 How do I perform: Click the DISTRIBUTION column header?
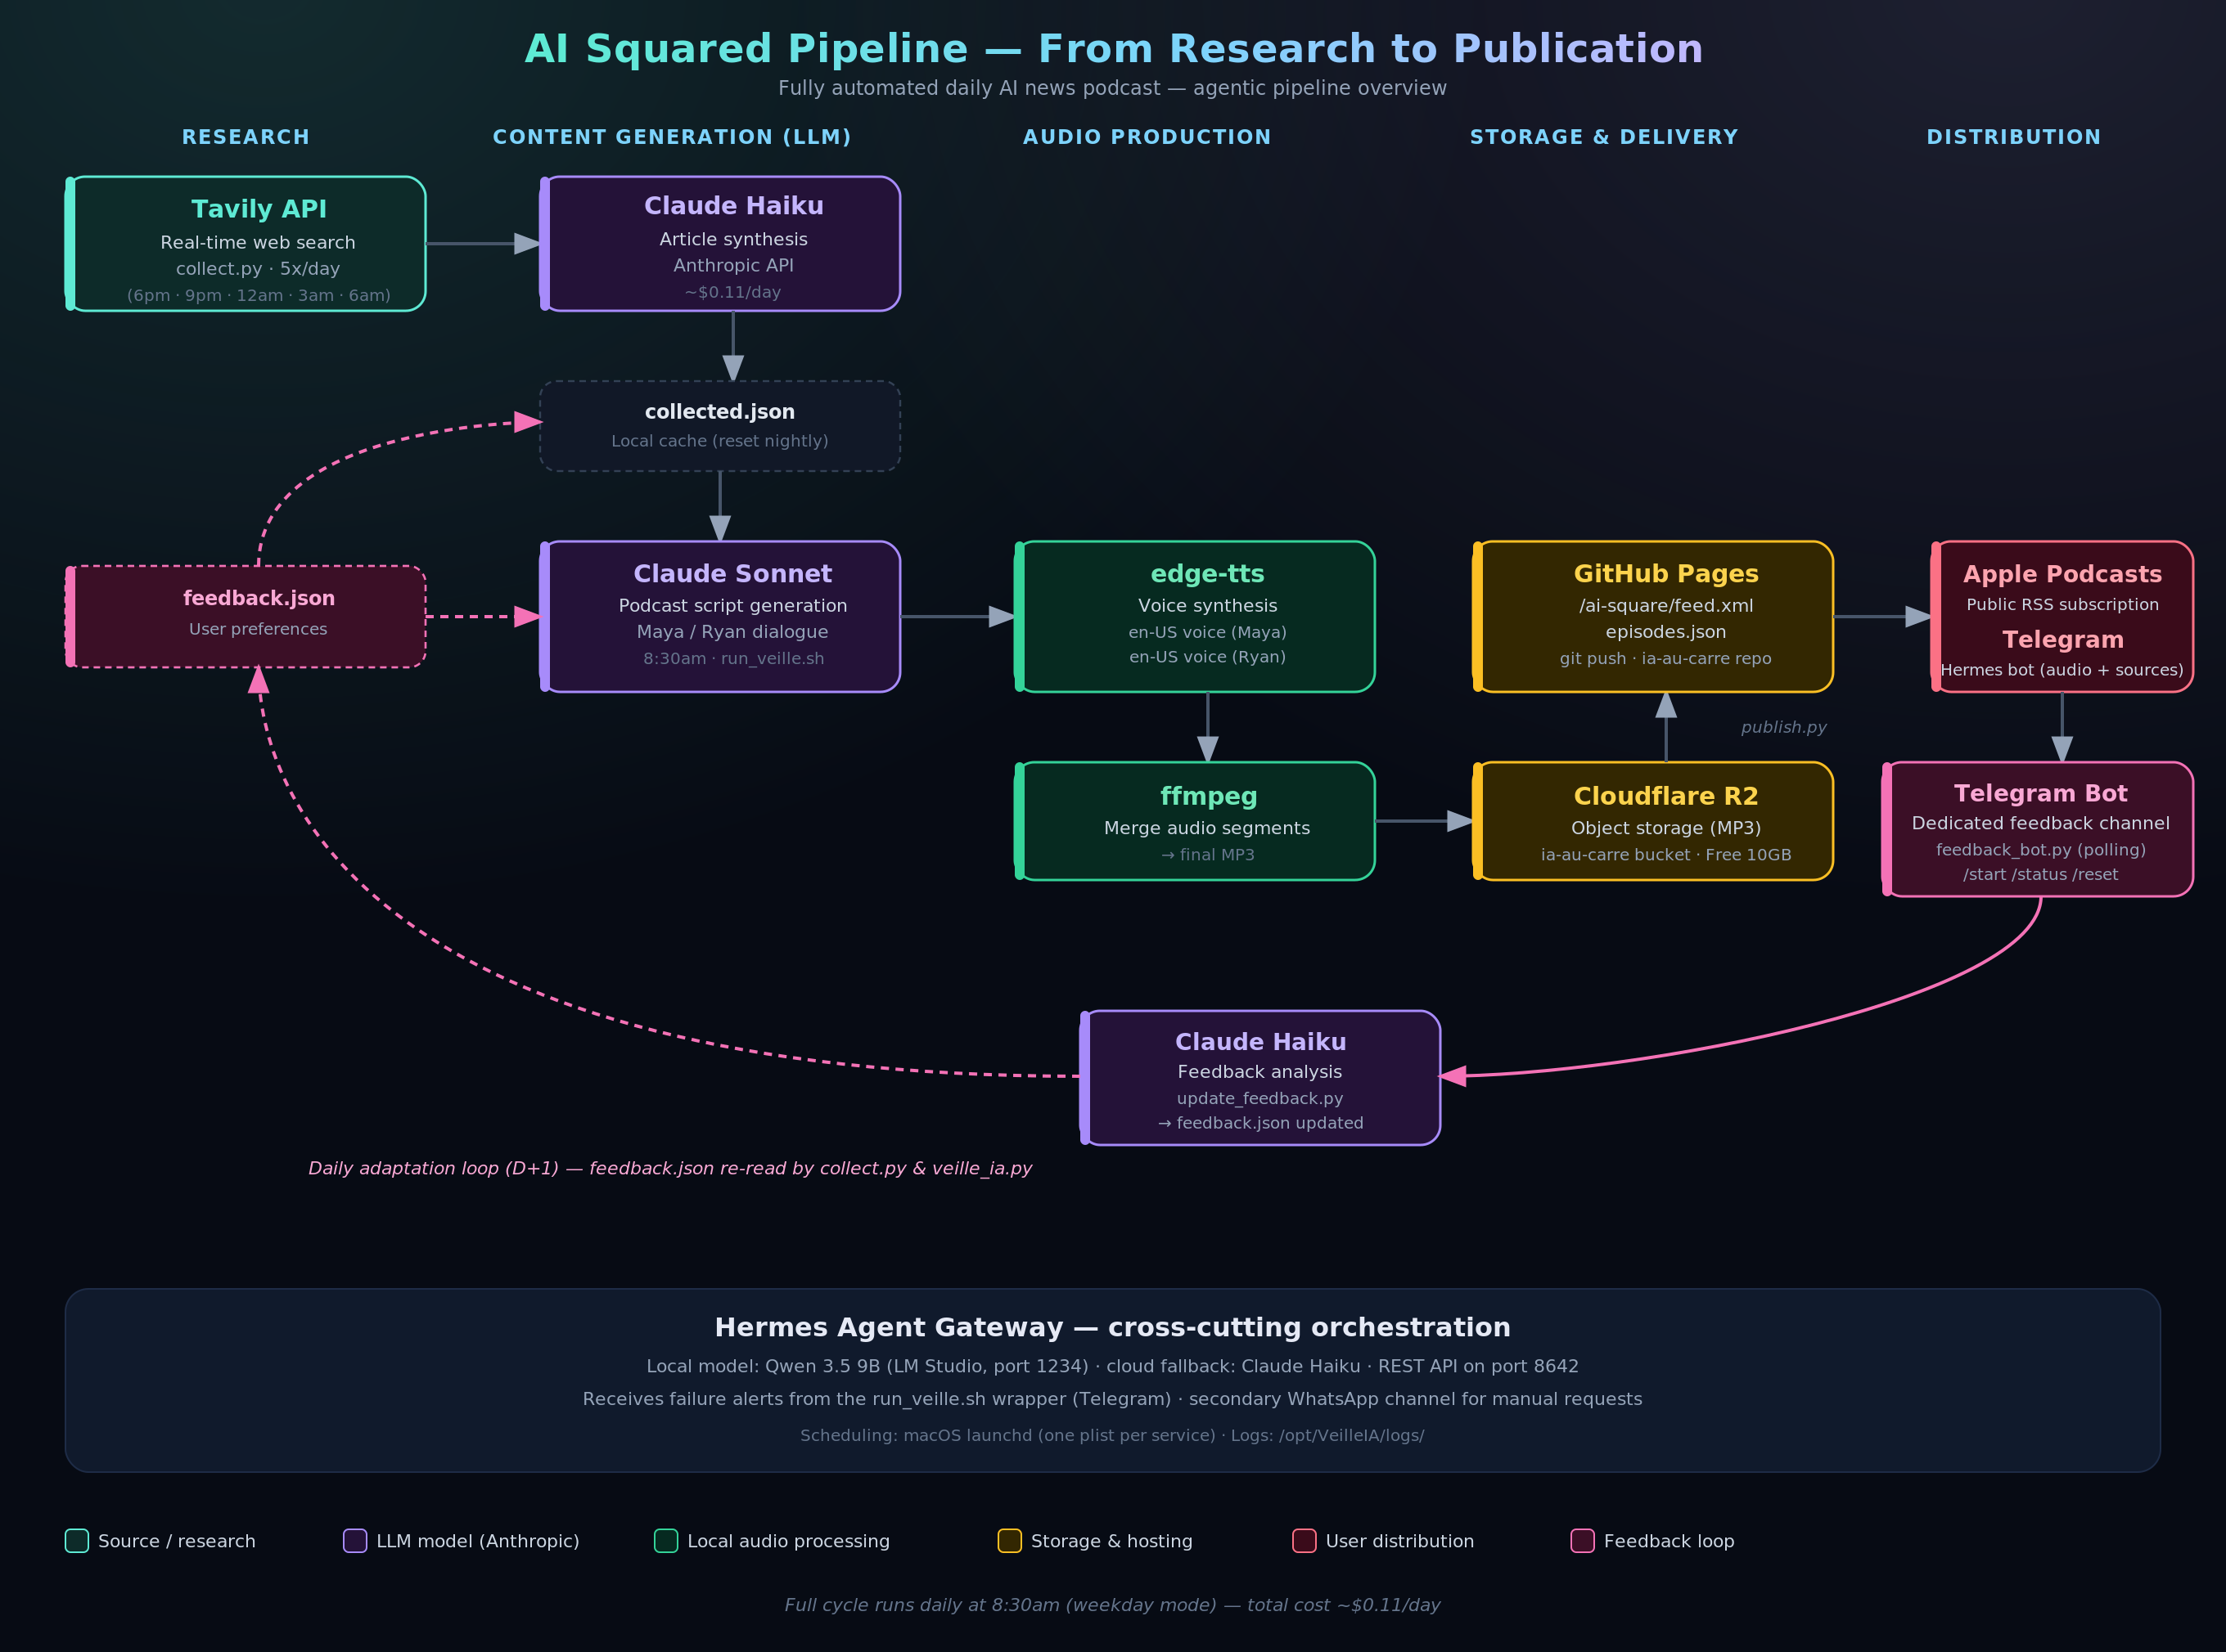[x=2014, y=137]
